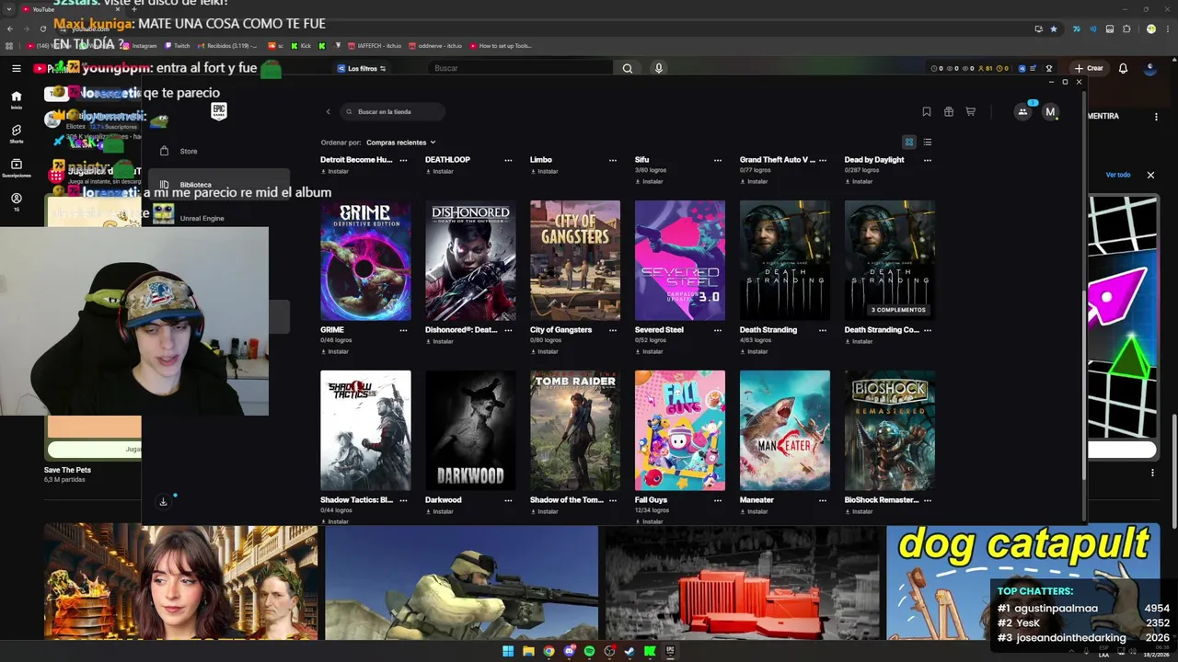Switch library to list view
The width and height of the screenshot is (1178, 662).
(x=928, y=143)
